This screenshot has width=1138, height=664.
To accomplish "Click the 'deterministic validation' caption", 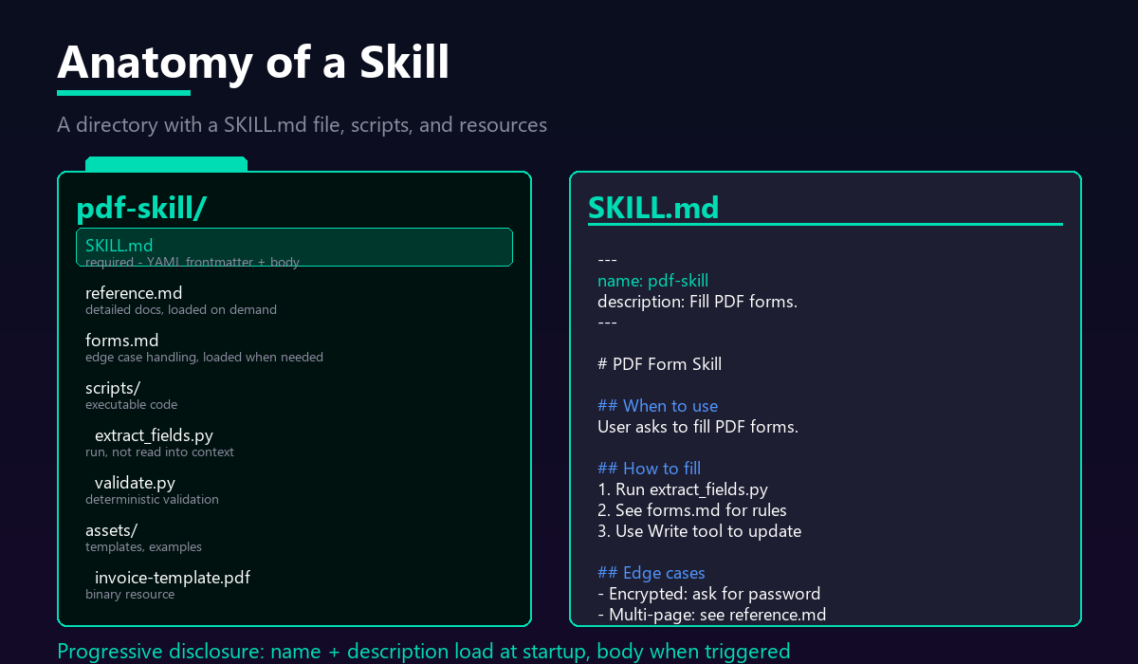I will point(152,500).
